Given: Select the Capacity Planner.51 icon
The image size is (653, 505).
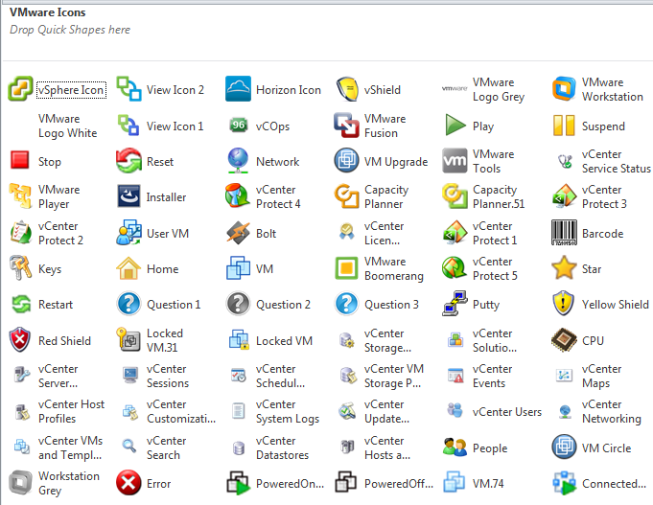Looking at the screenshot, I should click(455, 196).
